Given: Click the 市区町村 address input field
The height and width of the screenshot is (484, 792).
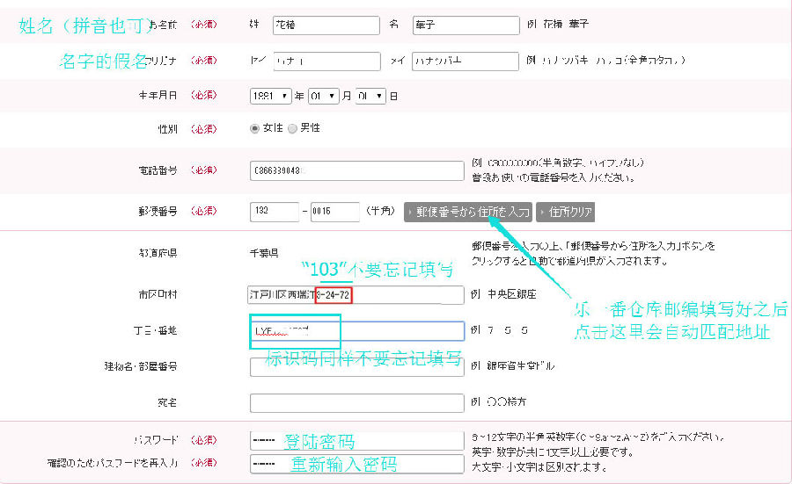Looking at the screenshot, I should (356, 295).
